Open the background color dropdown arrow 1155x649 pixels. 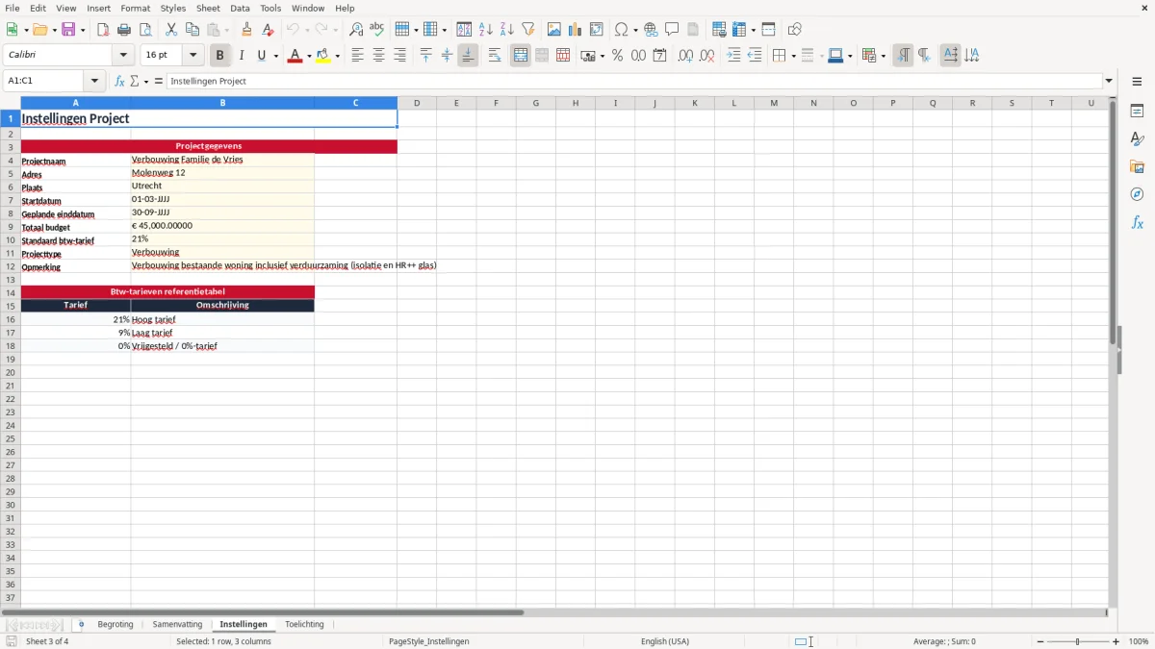coord(337,56)
